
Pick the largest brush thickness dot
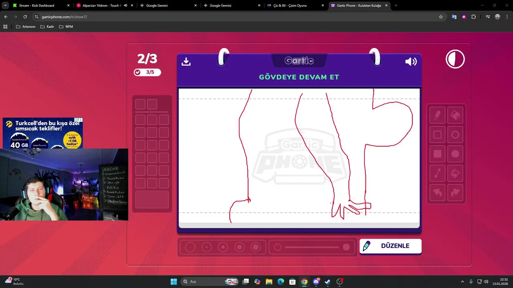pyautogui.click(x=256, y=247)
